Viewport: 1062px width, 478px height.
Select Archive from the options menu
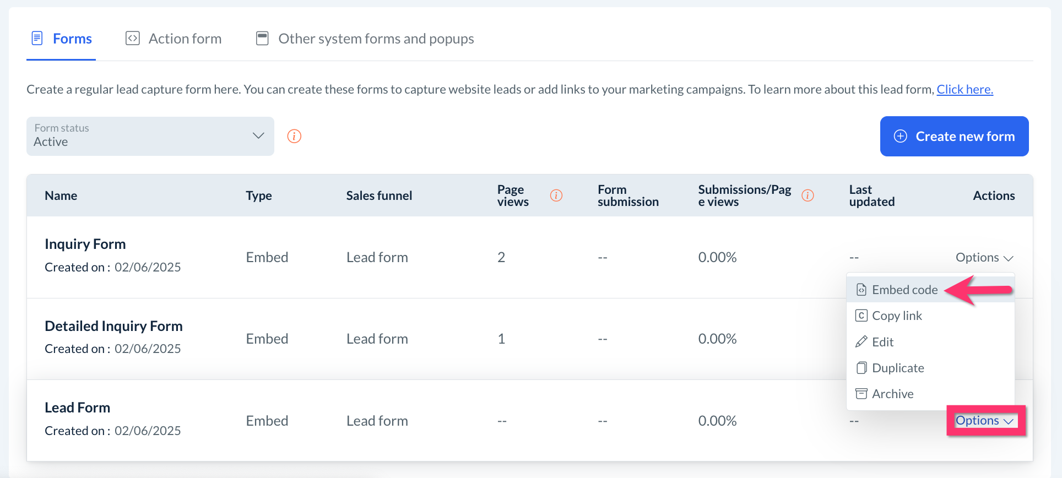[892, 394]
